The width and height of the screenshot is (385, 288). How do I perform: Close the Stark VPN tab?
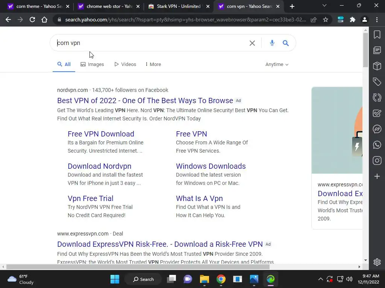(208, 7)
